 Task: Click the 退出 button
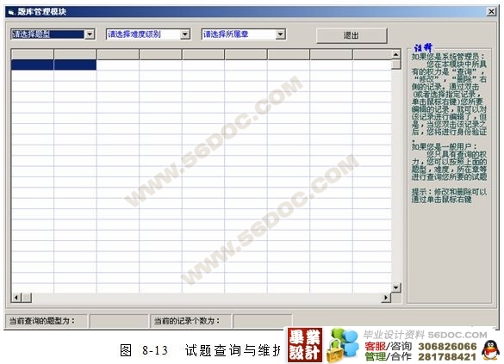point(352,35)
